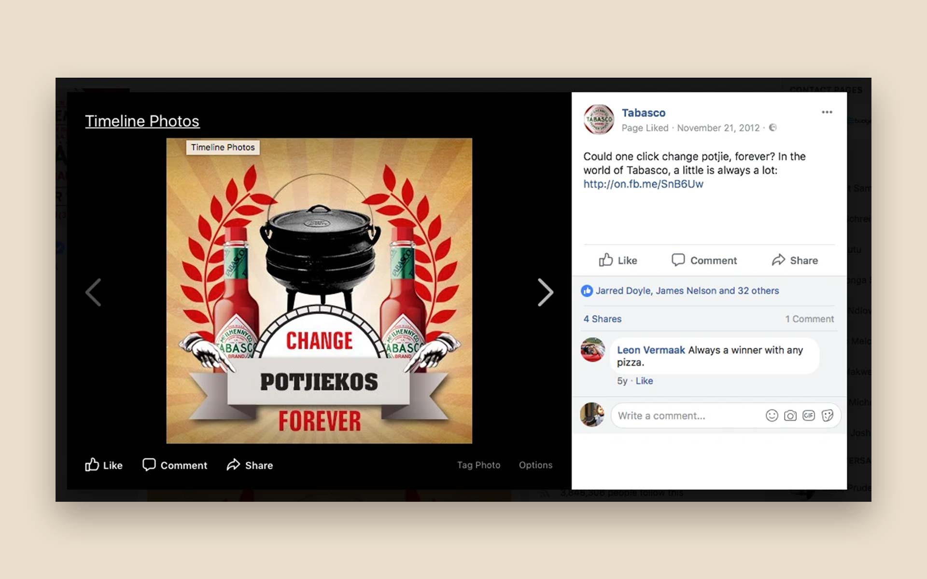This screenshot has height=579, width=927.
Task: Click the 5y timestamp on the comment
Action: pyautogui.click(x=622, y=381)
